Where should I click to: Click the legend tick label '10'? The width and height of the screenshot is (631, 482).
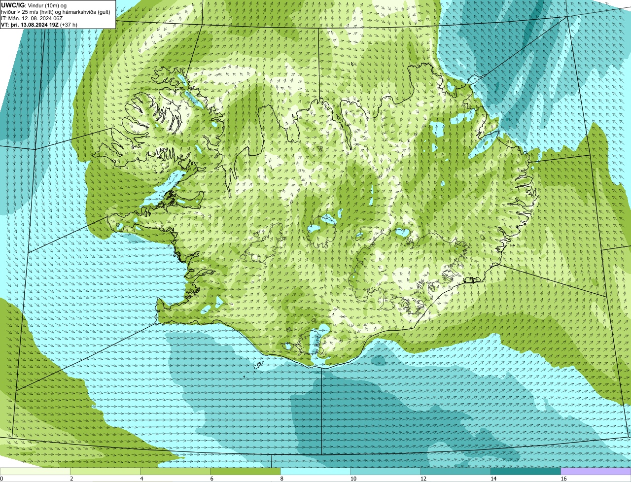click(x=353, y=479)
